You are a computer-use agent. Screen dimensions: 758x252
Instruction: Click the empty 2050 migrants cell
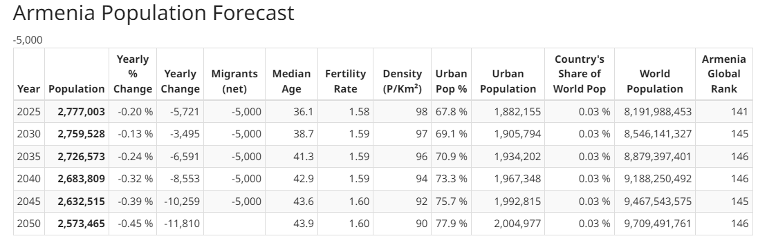[234, 224]
